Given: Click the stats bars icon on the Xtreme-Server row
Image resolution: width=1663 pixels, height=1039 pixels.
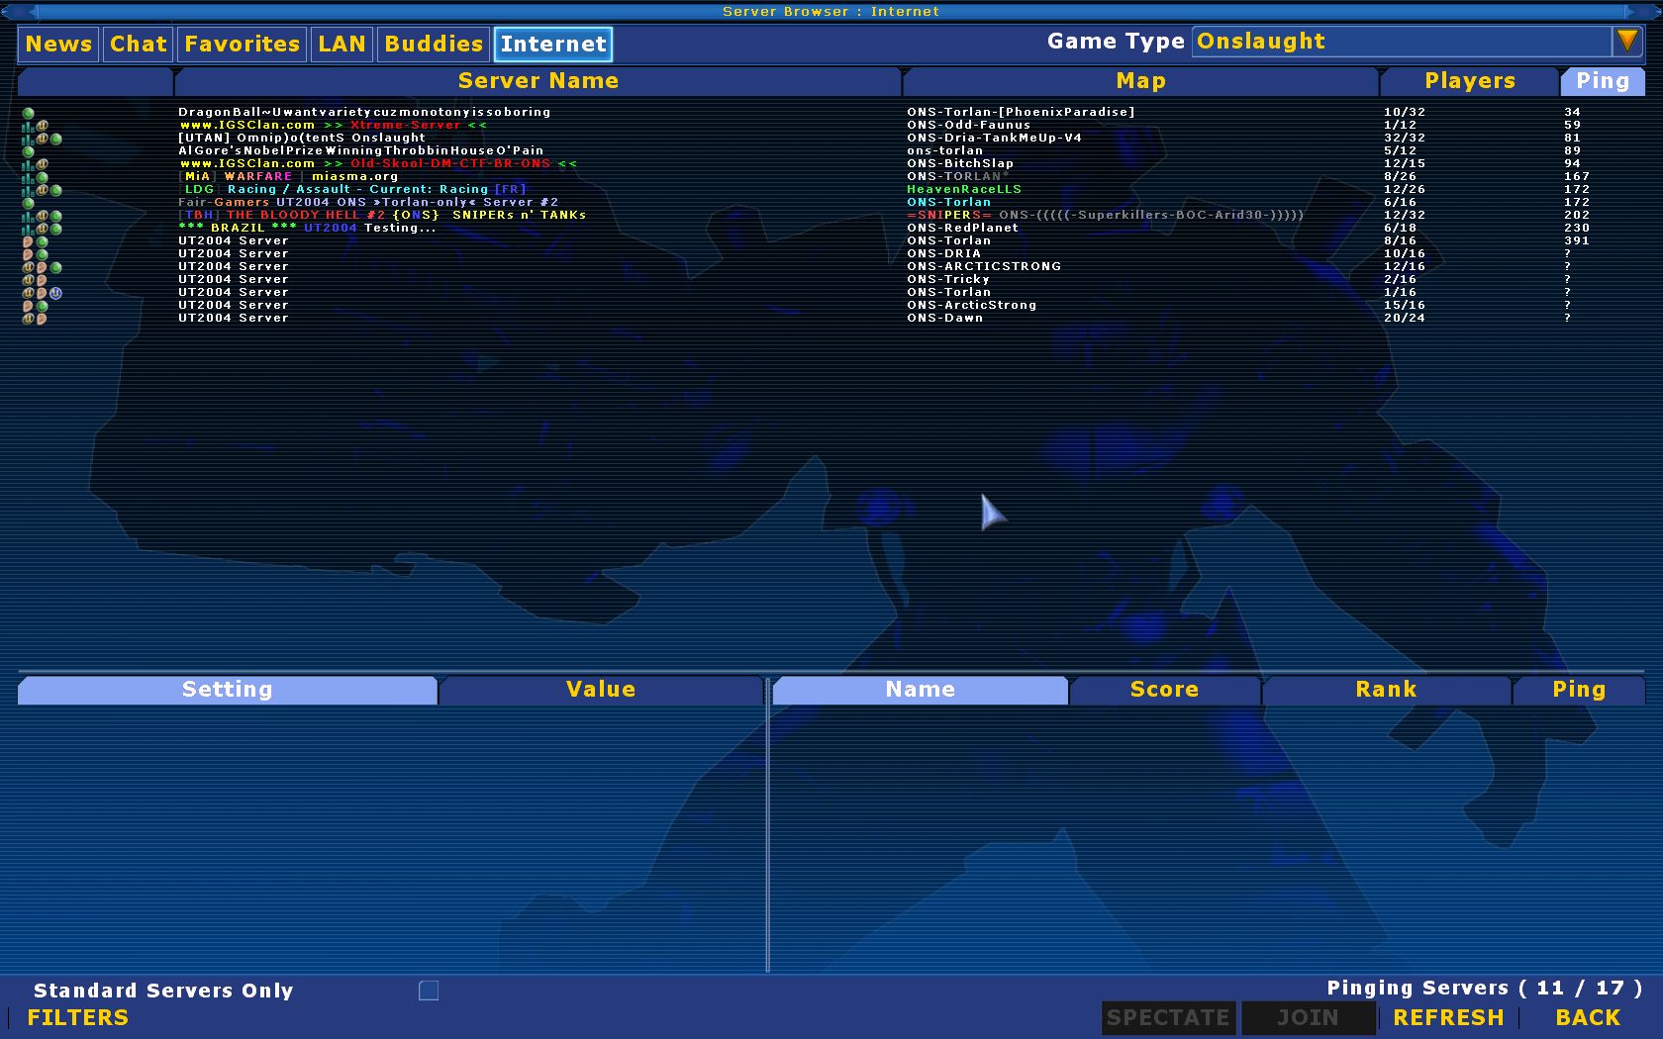Looking at the screenshot, I should click(x=28, y=126).
